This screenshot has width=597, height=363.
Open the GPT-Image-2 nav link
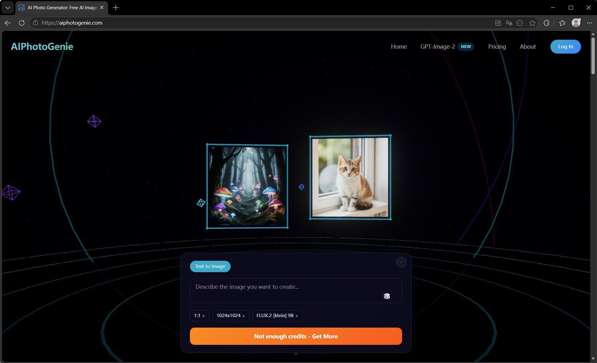point(438,46)
